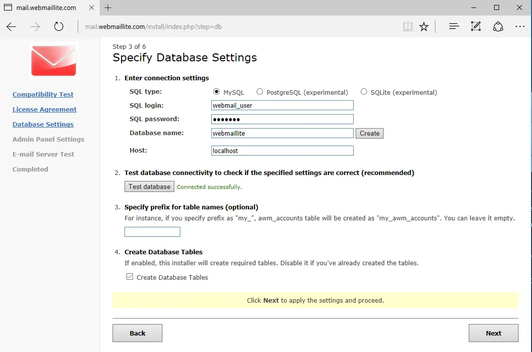Click the table prefix input field

(152, 232)
